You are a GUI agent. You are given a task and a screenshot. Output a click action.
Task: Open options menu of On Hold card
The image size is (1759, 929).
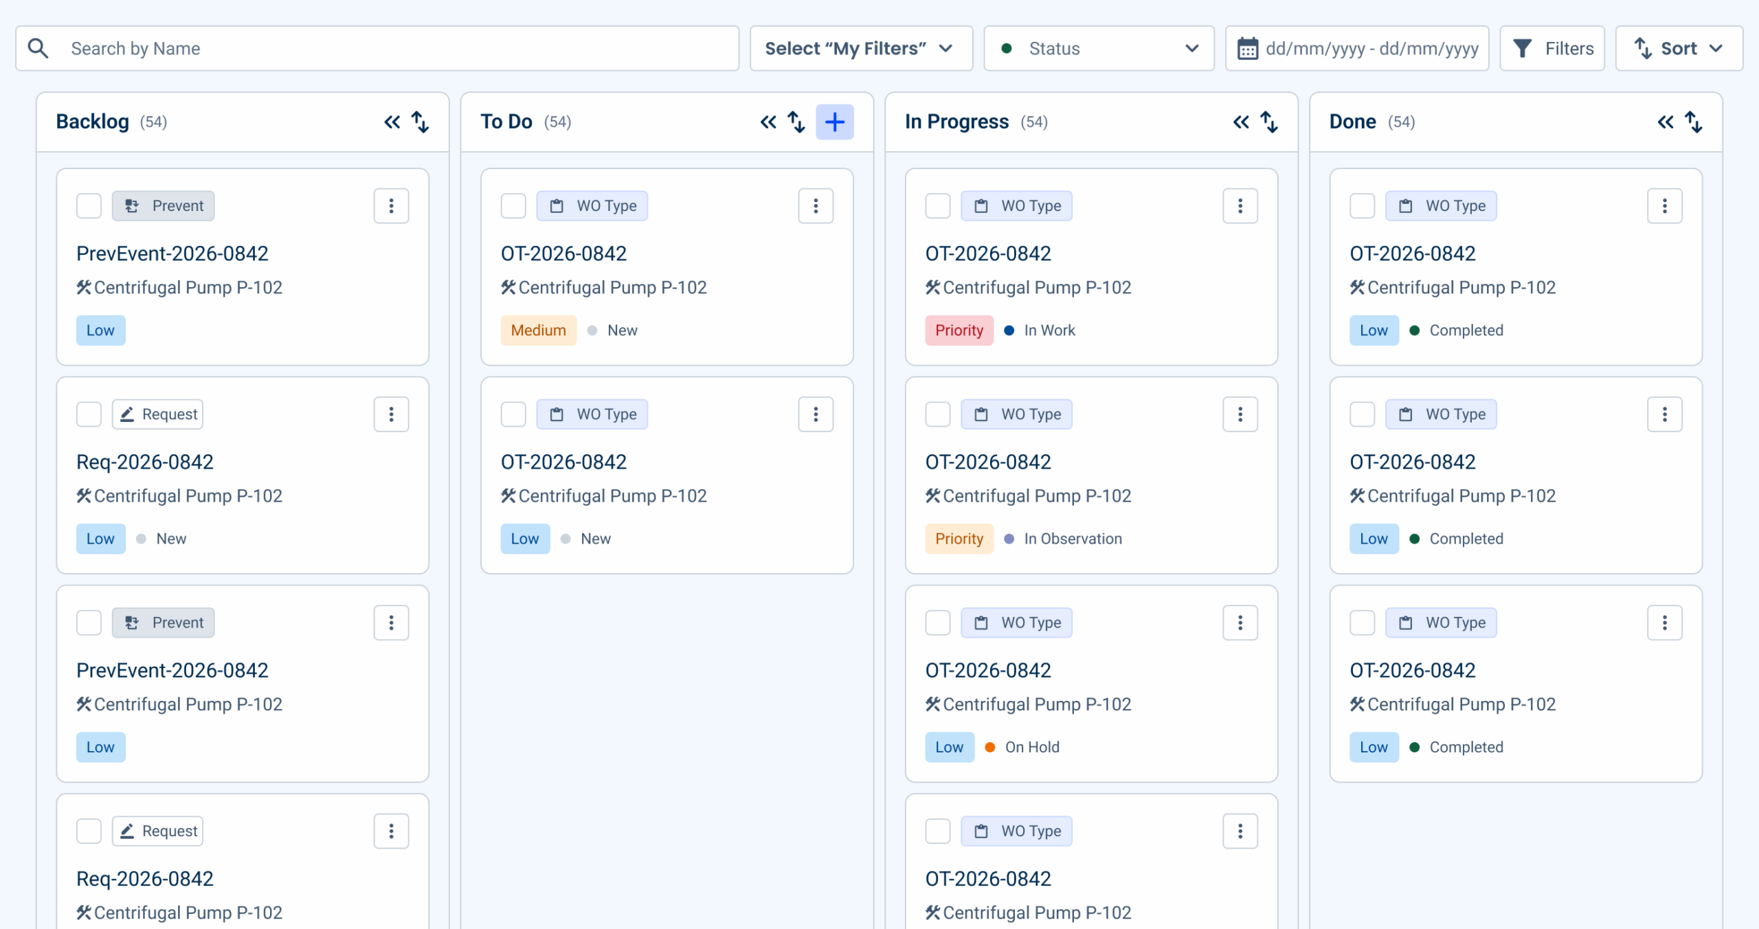(1240, 623)
